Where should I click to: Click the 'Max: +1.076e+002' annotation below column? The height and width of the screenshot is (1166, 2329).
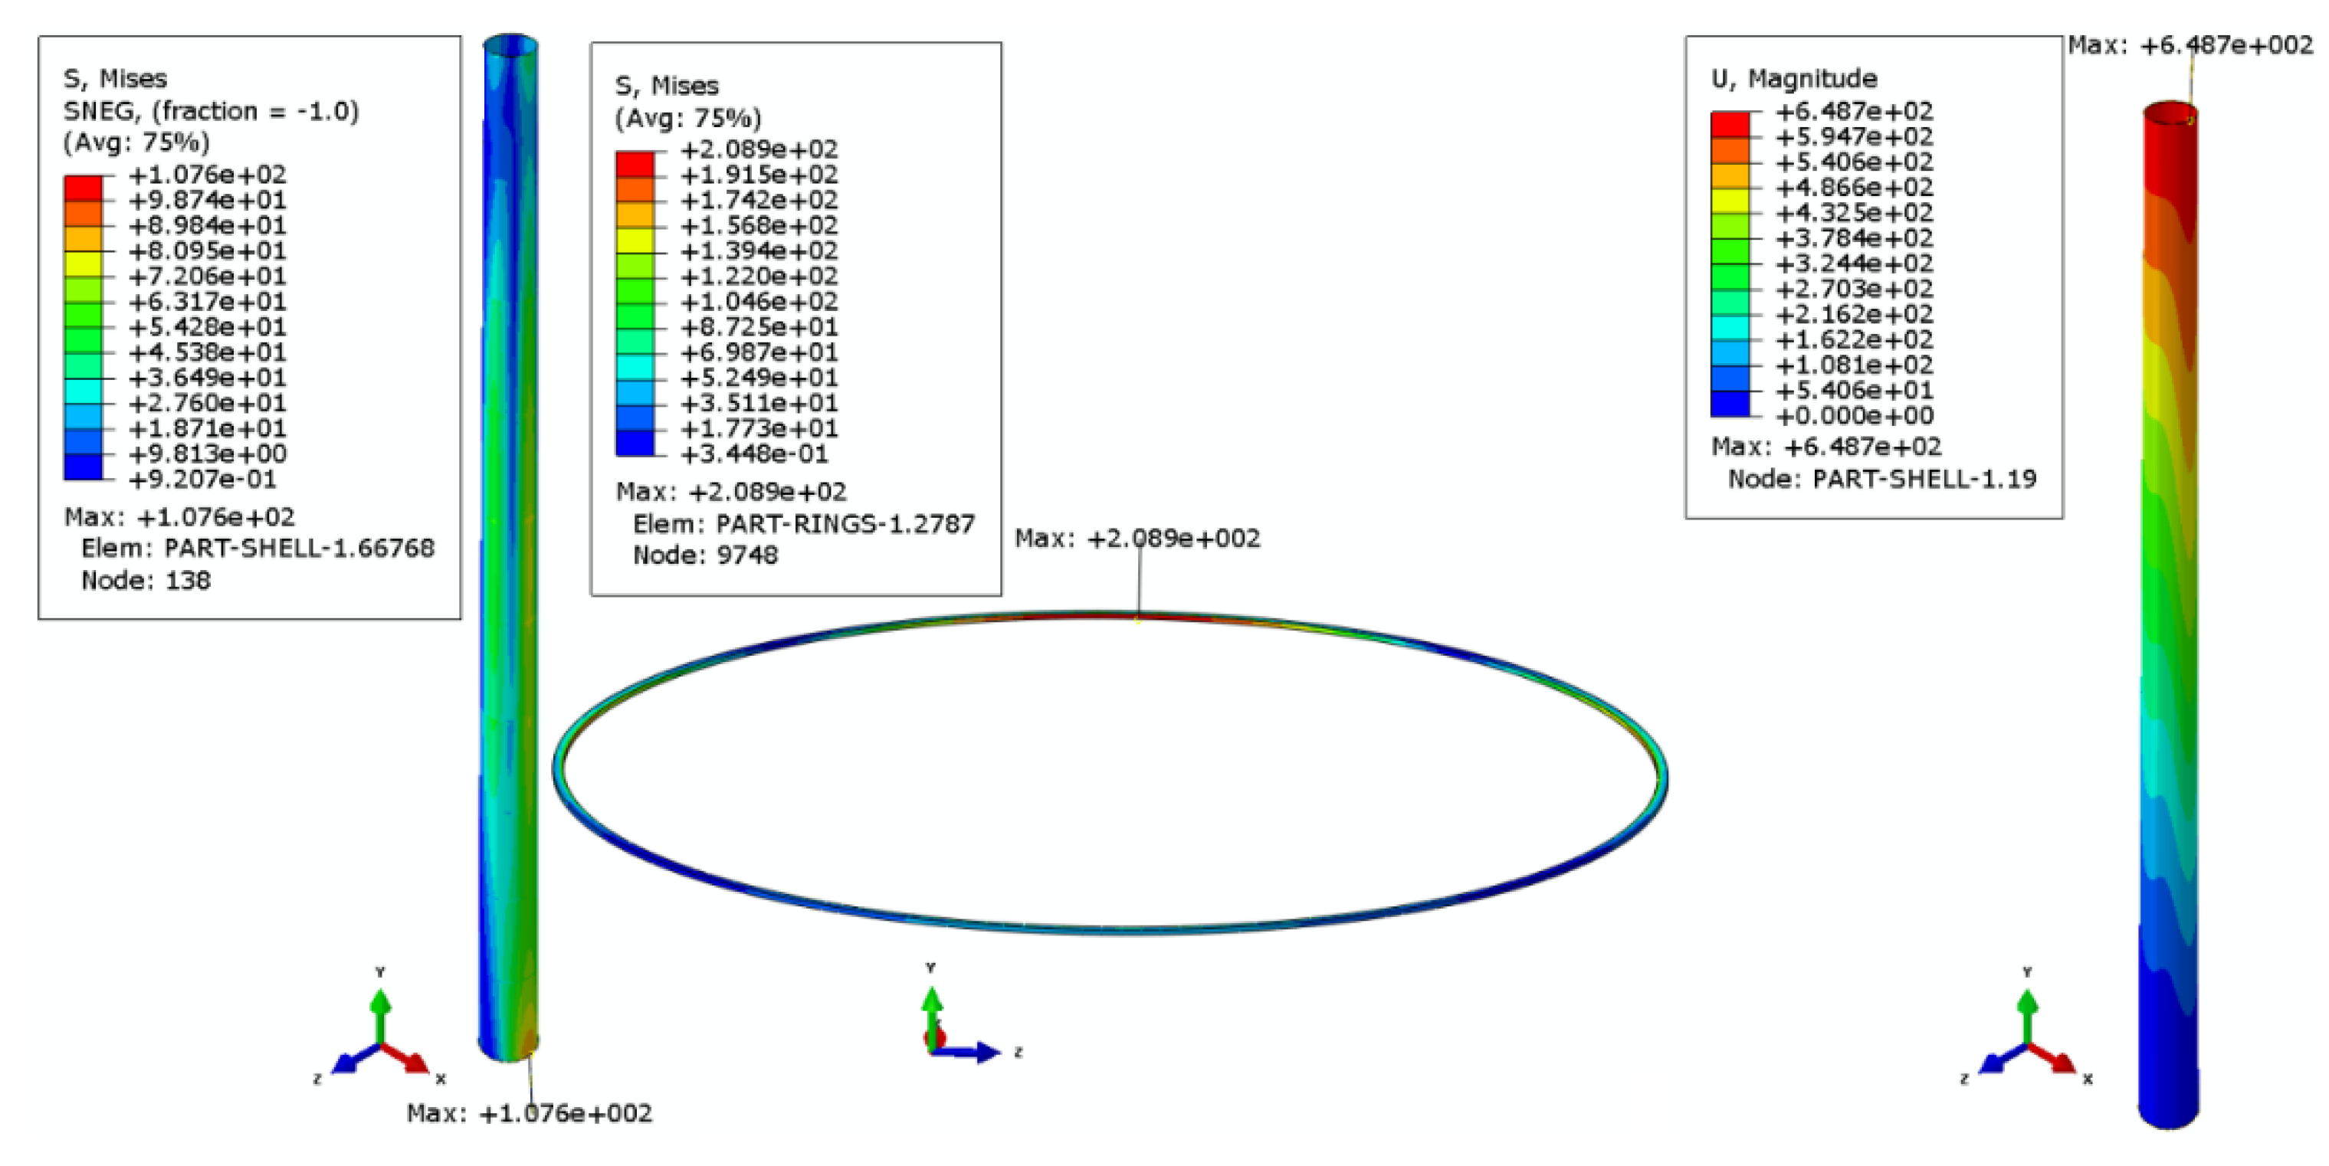tap(529, 1112)
